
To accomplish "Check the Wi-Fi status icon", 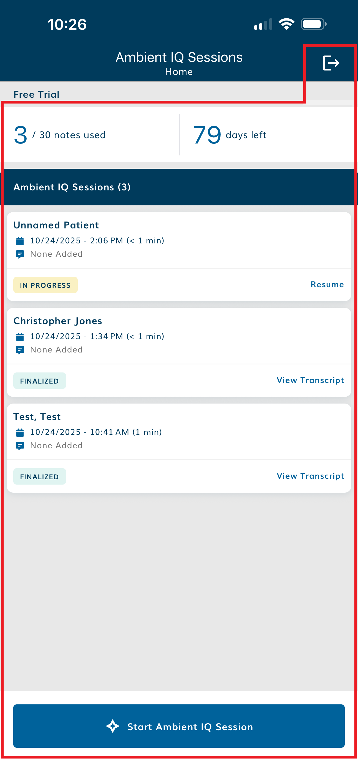I will (286, 24).
